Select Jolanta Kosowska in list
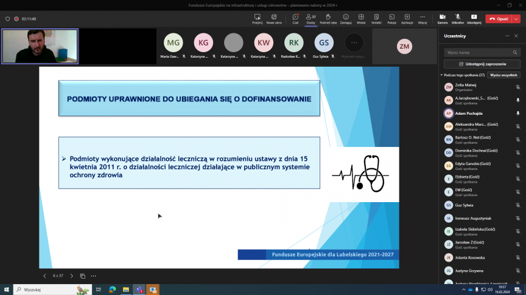526x295 pixels. [482, 257]
